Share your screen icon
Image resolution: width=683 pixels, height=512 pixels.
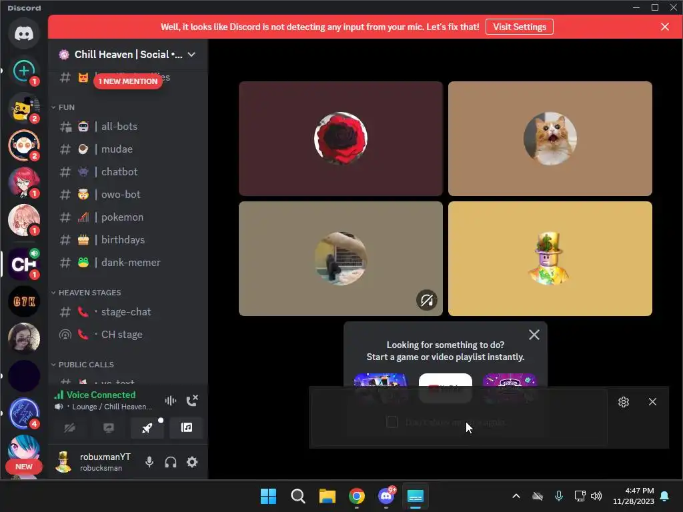(109, 427)
